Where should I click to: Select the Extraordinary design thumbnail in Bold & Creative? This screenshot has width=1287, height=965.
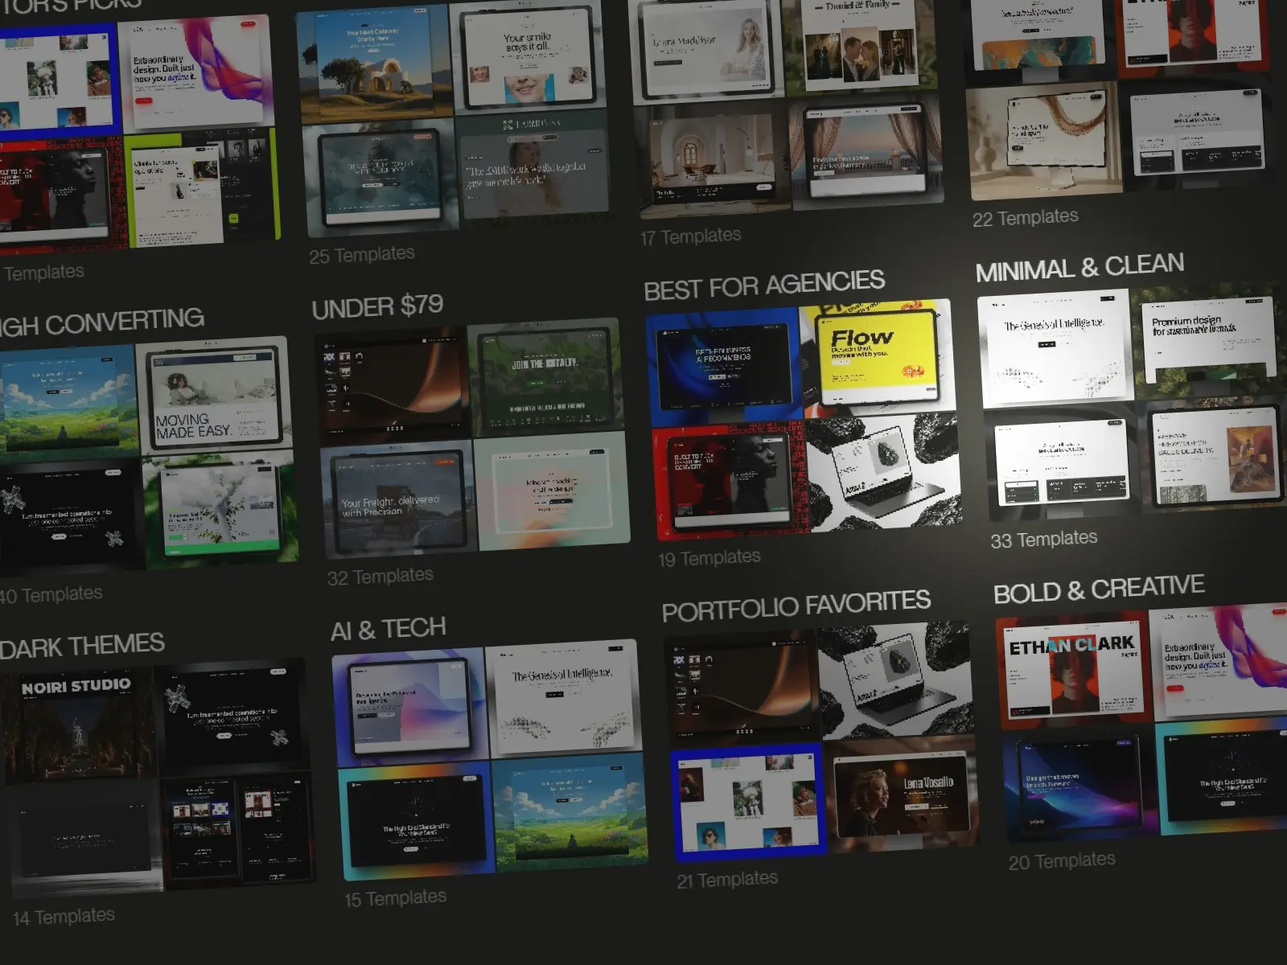pyautogui.click(x=1219, y=661)
